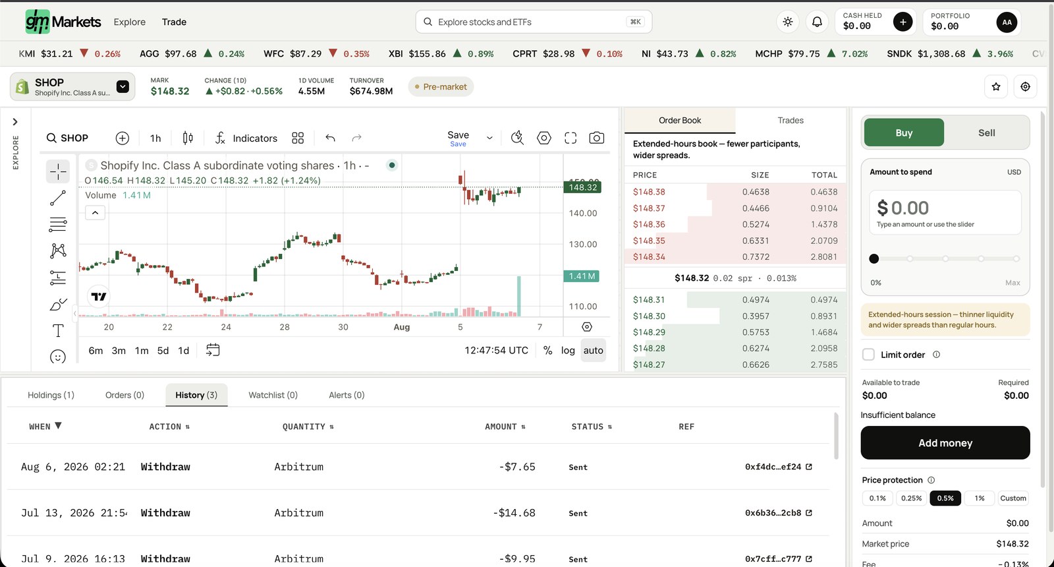Take a chart snapshot with camera icon
The height and width of the screenshot is (567, 1054).
pos(597,138)
